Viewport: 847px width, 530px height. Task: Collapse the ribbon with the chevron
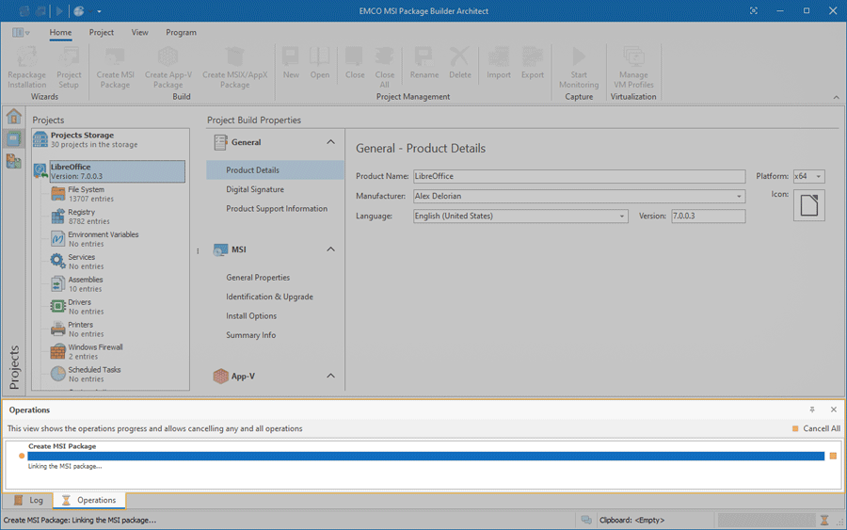(837, 97)
